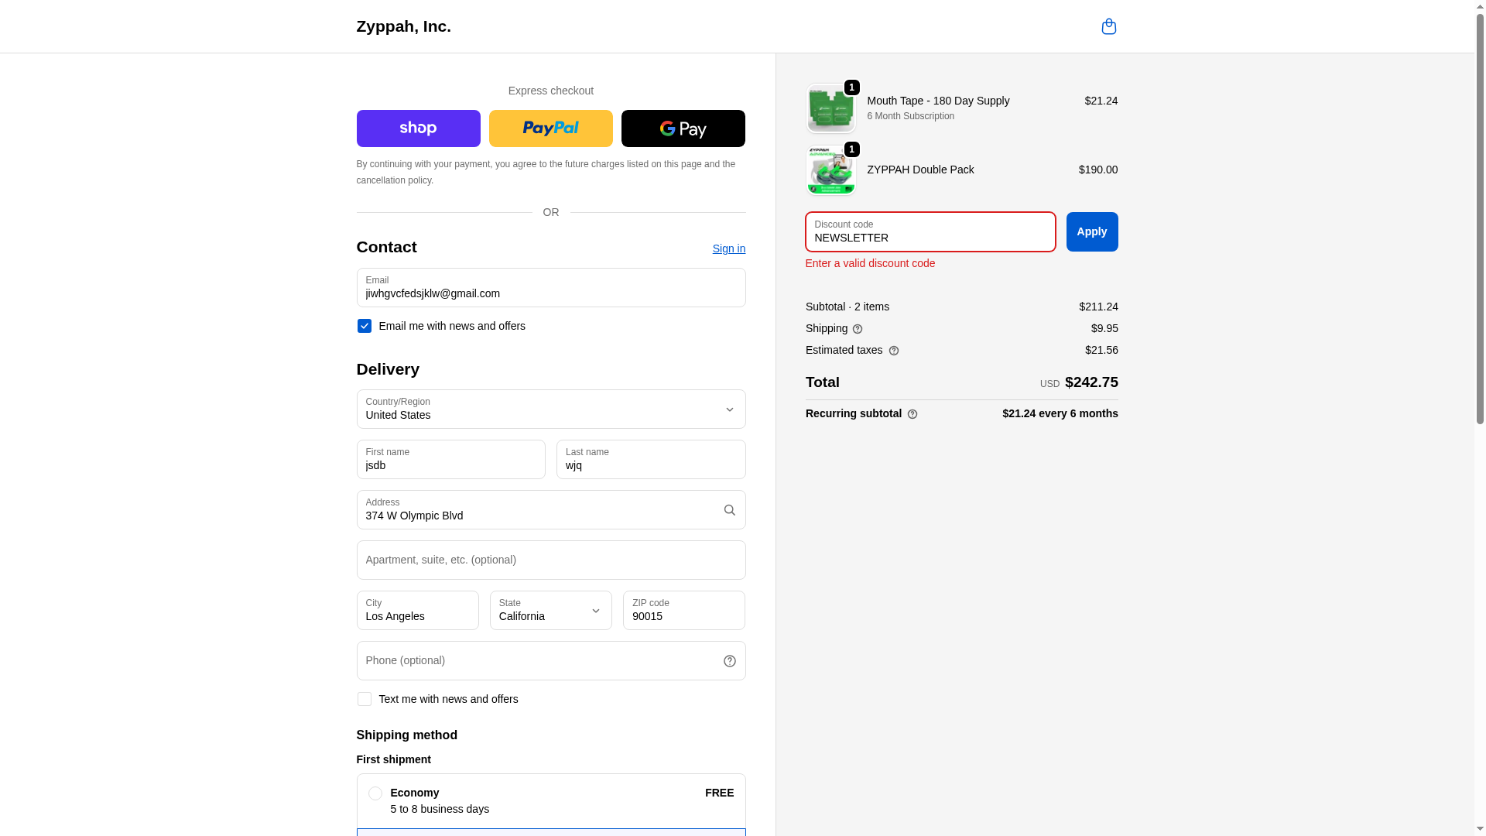This screenshot has height=836, width=1486.
Task: Click the ZIP code field
Action: [683, 611]
